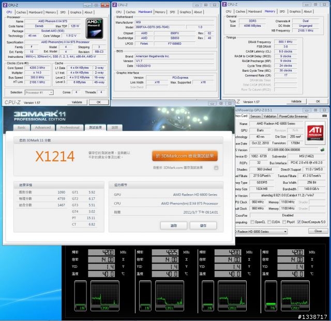This screenshot has height=321, width=331.
Task: Click the GPU Name field in GPU-Z
Action: tap(276, 124)
